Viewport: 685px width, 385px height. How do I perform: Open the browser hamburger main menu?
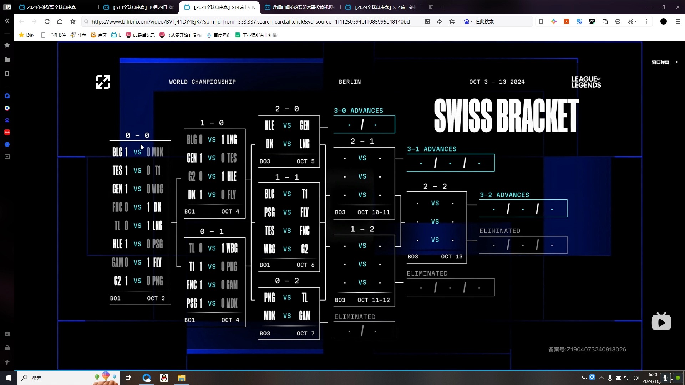tap(678, 21)
